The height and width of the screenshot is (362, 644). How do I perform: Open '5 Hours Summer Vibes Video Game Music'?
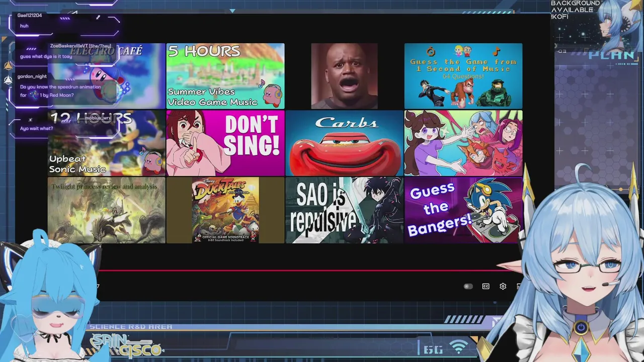pos(225,76)
